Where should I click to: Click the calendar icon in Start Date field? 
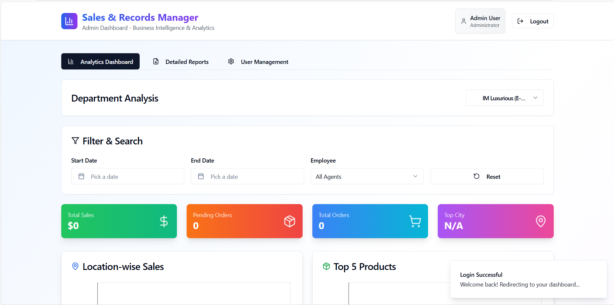[81, 176]
